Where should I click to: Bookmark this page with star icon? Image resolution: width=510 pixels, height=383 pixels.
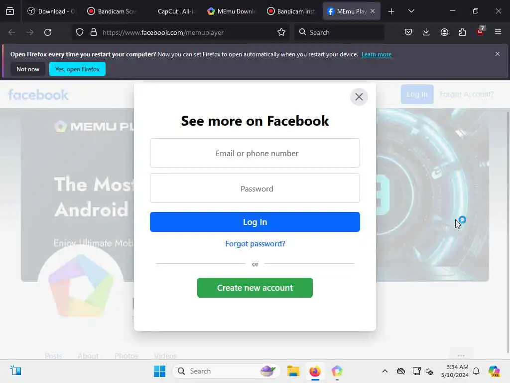coord(281,32)
